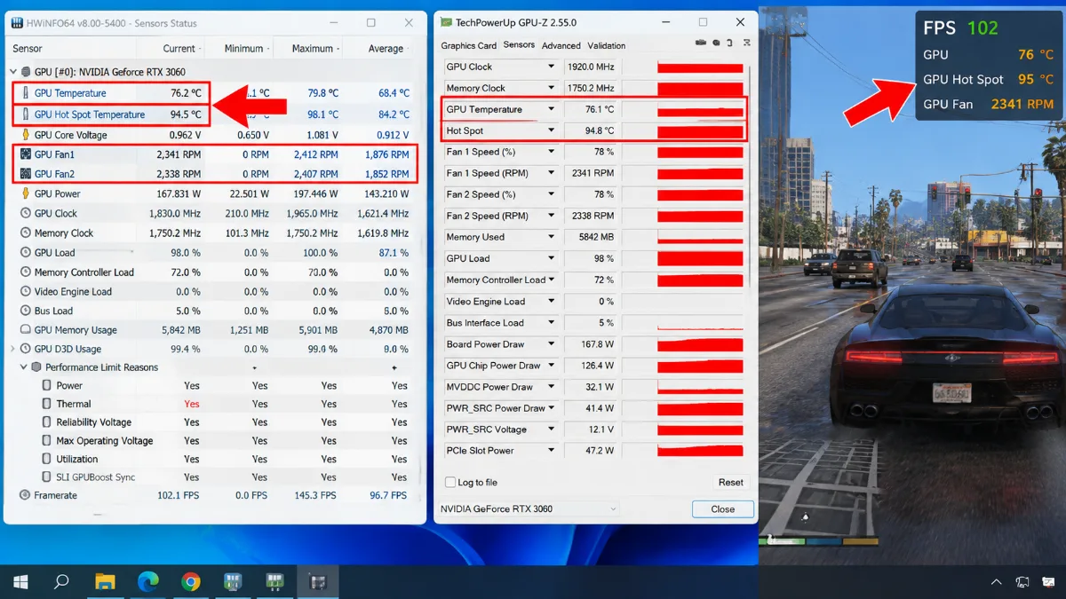Click the icon beside GPU Power in HWiNFO
Image resolution: width=1066 pixels, height=599 pixels.
[25, 193]
